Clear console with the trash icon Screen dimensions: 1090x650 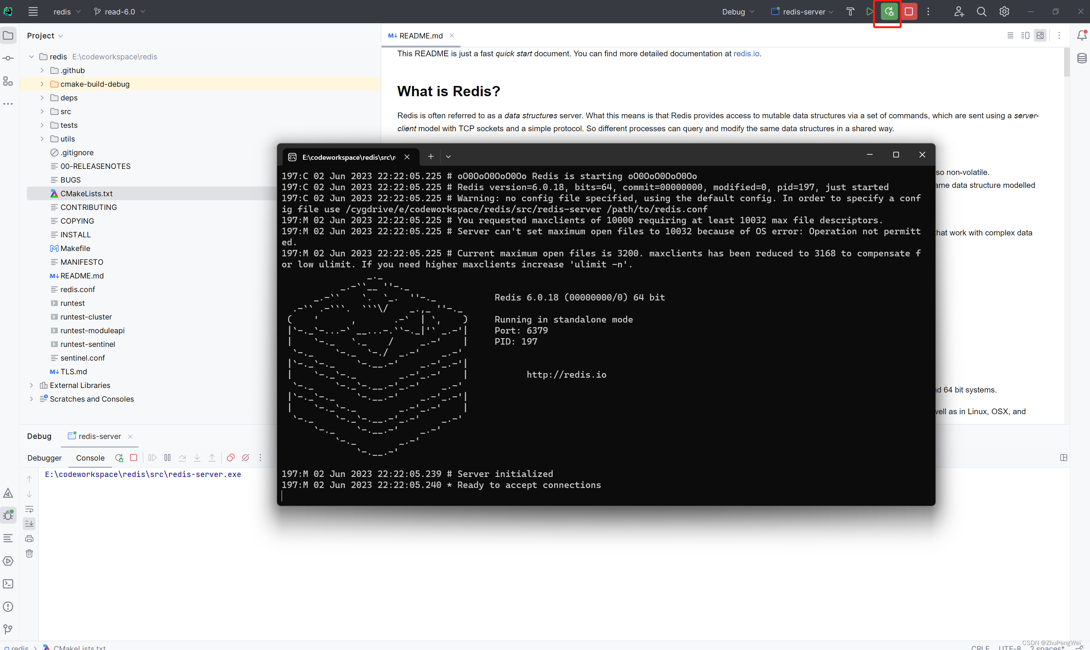click(29, 554)
